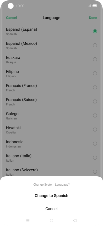Select Español (México) radio button
Screen dimensions: 103x226
coord(95,45)
